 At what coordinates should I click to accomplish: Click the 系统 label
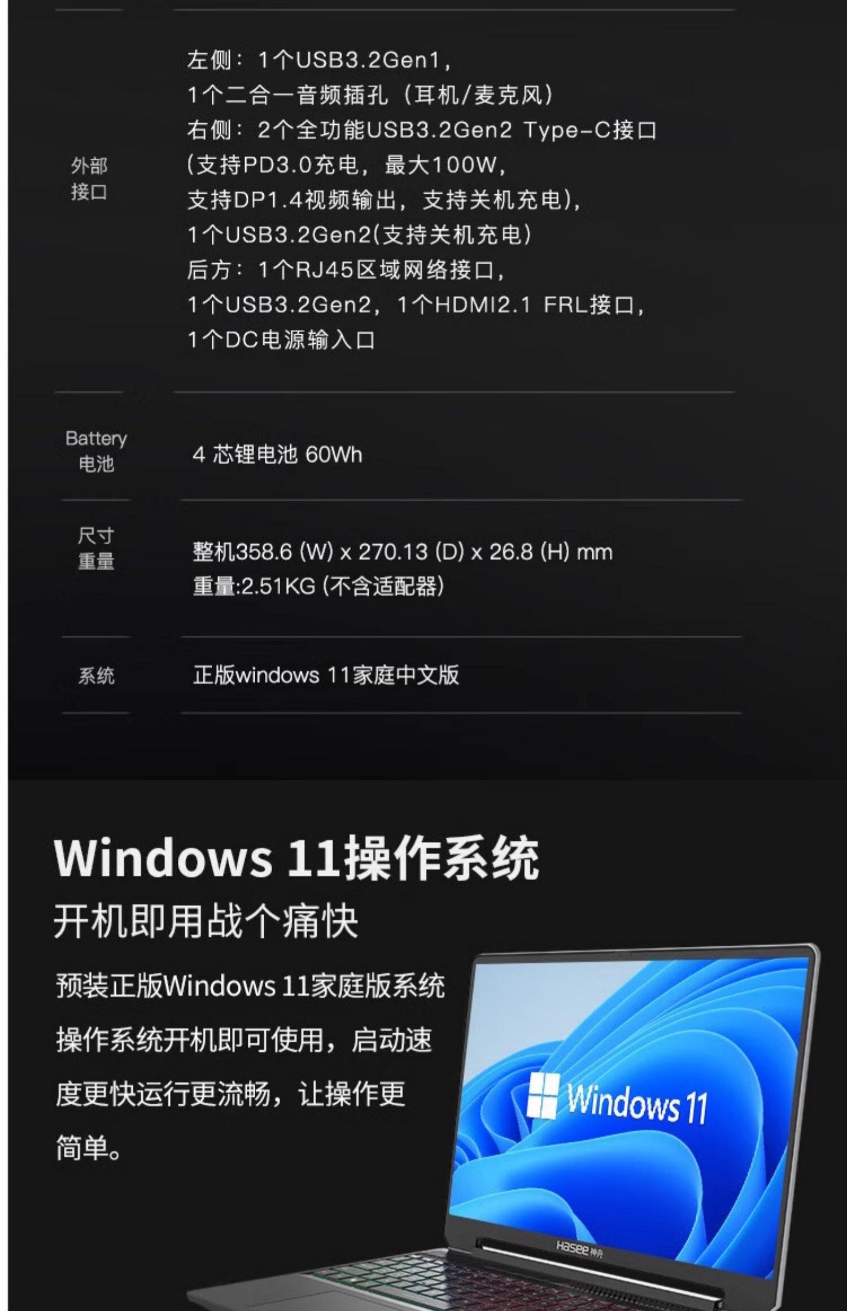(x=96, y=675)
